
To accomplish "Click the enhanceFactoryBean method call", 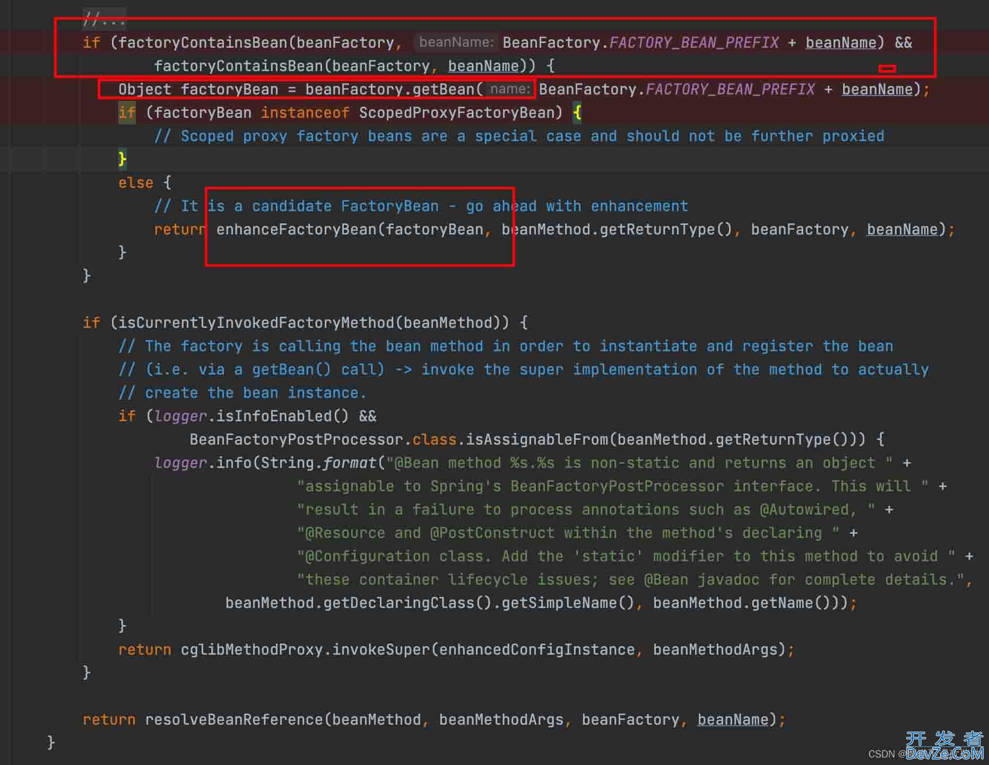I will tap(296, 229).
